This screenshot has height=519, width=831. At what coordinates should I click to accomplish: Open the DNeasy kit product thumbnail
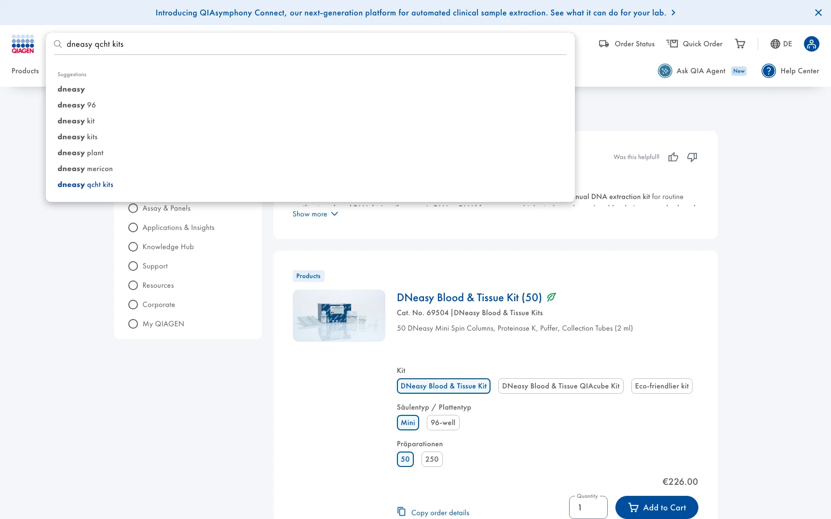pyautogui.click(x=339, y=316)
